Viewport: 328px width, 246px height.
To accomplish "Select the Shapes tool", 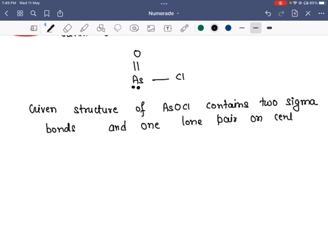I will (100, 28).
